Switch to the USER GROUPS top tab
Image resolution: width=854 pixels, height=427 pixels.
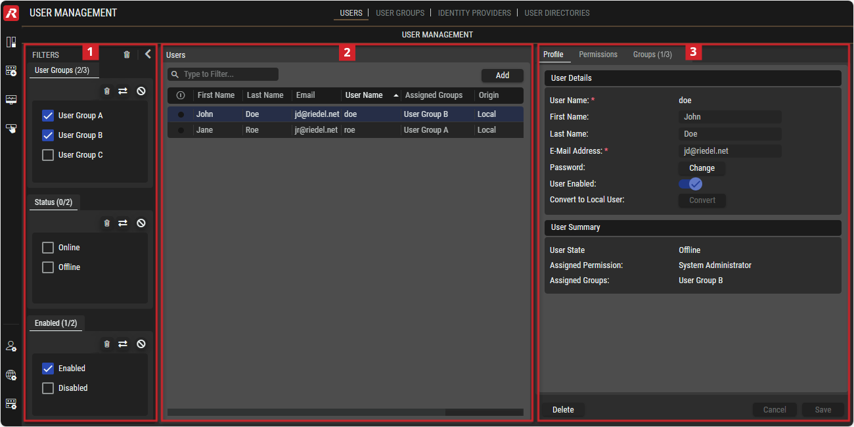400,13
